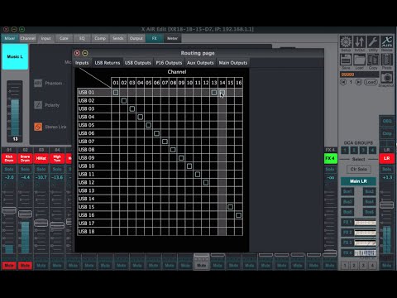
Task: Toggle USB 15 to channel 15 routing
Action: pos(231,207)
